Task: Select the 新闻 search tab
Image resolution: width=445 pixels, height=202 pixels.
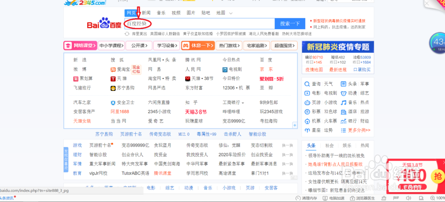Action: 146,13
